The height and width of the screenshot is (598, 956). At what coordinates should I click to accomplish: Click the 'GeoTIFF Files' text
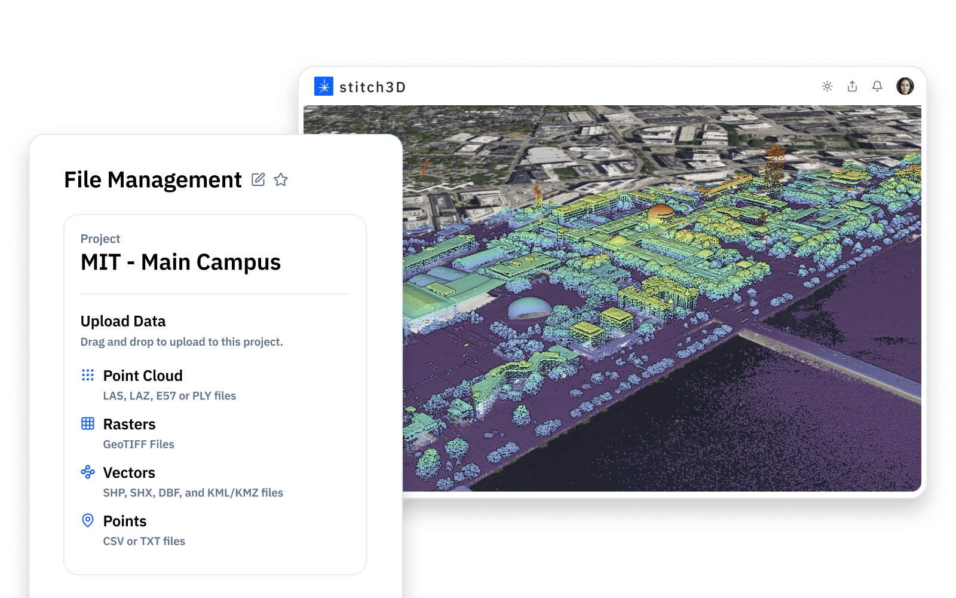point(139,444)
